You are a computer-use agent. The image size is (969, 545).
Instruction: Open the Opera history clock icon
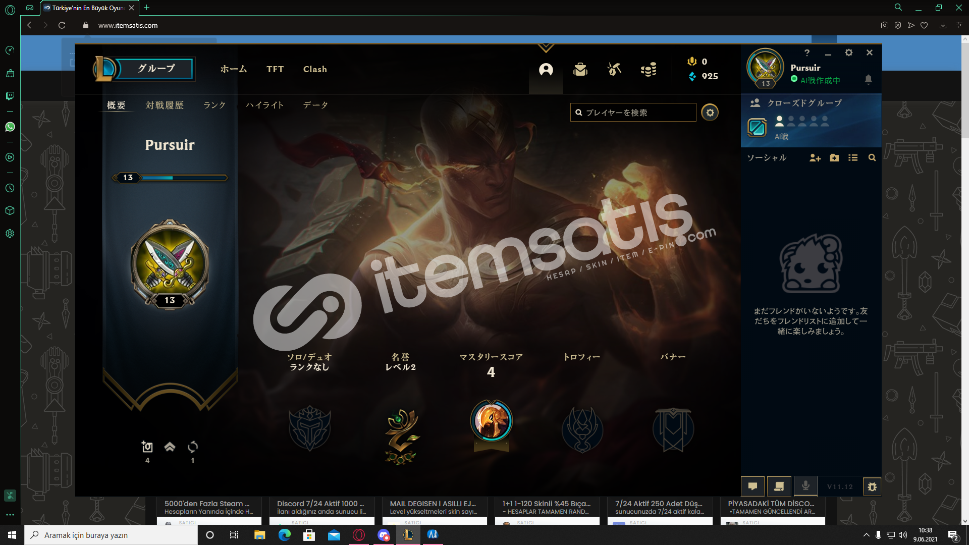tap(10, 188)
